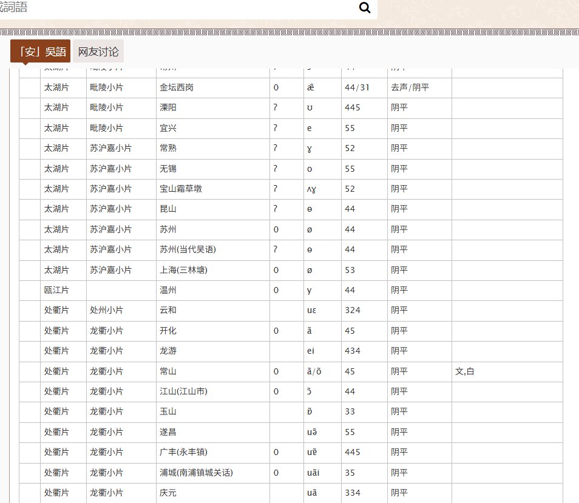
Task: Switch to the 「安」吴語 tab
Action: pos(40,52)
